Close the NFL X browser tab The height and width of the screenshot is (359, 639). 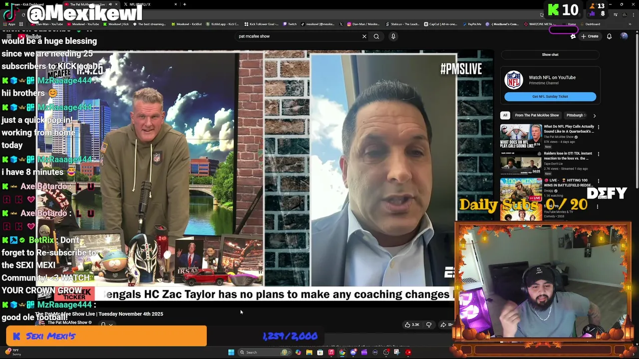tap(175, 4)
